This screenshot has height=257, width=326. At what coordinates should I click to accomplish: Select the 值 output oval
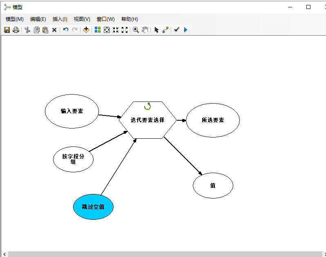[x=213, y=185]
